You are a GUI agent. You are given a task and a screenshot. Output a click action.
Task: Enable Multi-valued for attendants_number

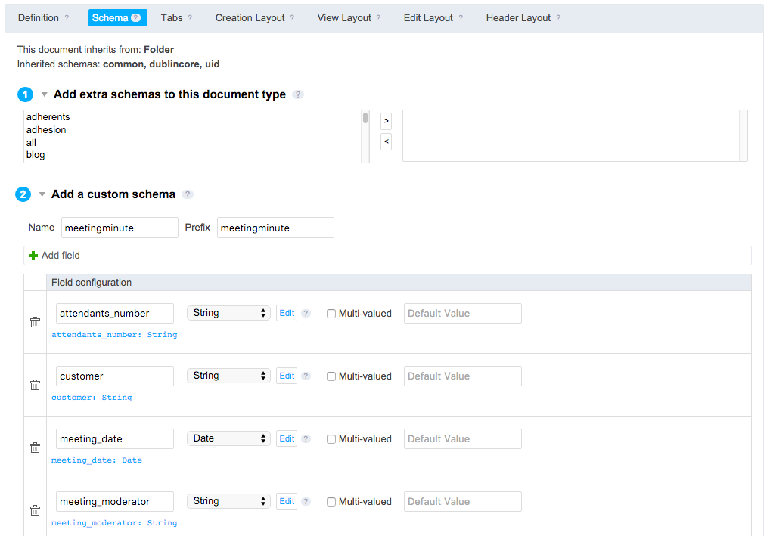tap(331, 314)
